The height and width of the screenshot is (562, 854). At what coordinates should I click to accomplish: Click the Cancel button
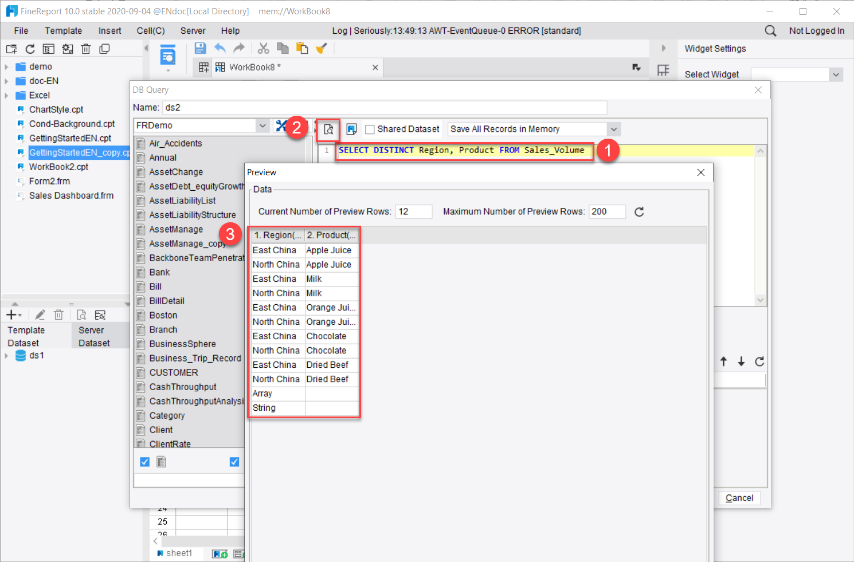click(739, 498)
